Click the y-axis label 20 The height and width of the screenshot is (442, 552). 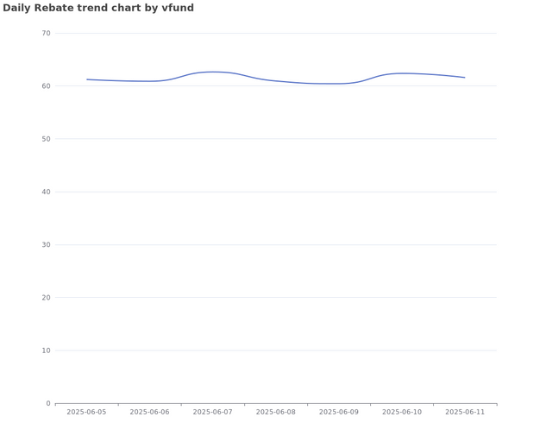[46, 298]
